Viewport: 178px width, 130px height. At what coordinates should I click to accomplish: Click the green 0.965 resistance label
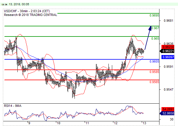point(155,39)
